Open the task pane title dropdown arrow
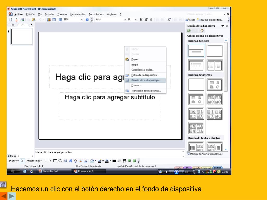The width and height of the screenshot is (267, 200). tap(223, 26)
